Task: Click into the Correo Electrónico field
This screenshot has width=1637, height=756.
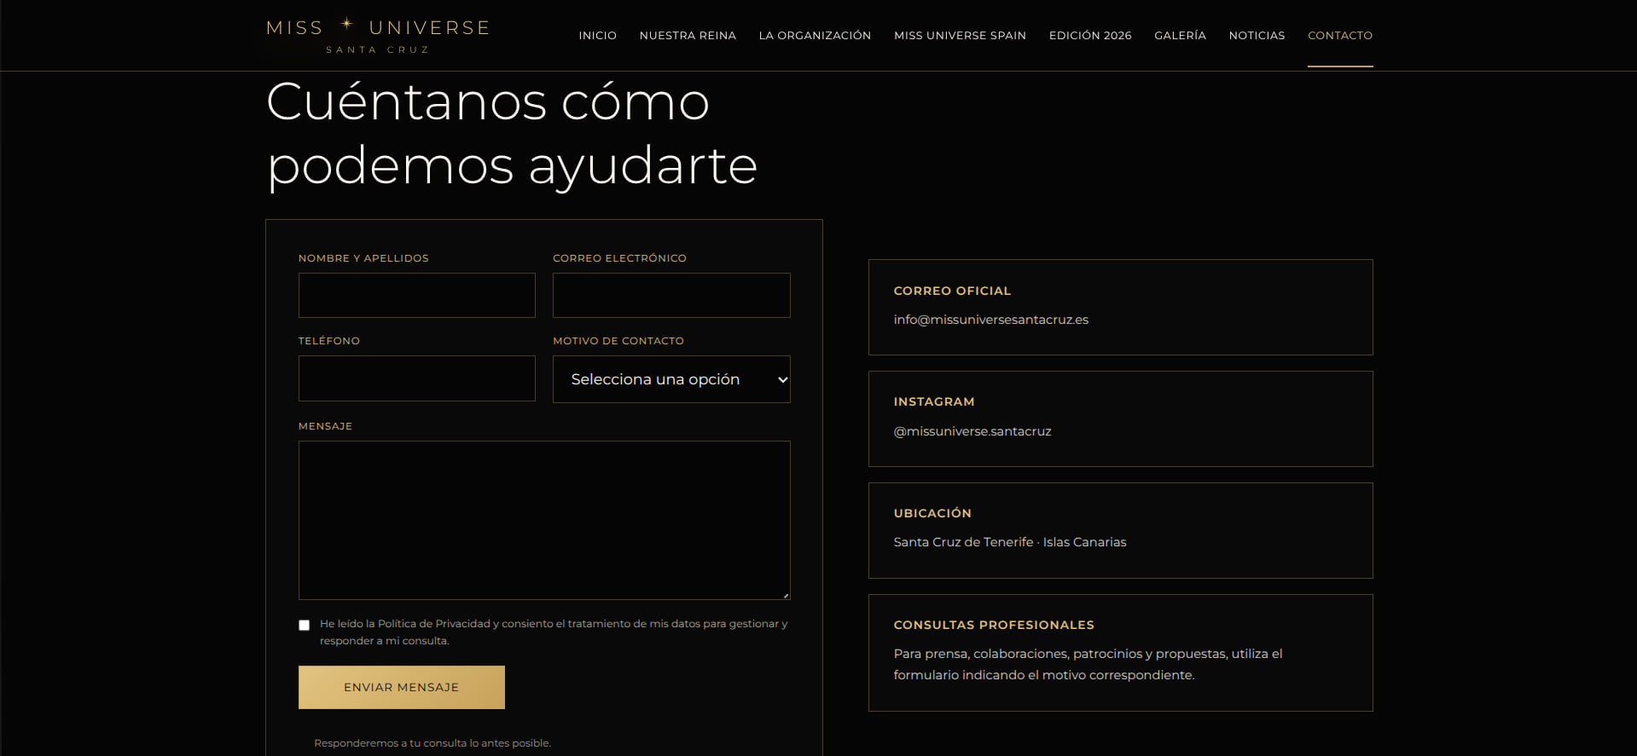Action: click(671, 295)
